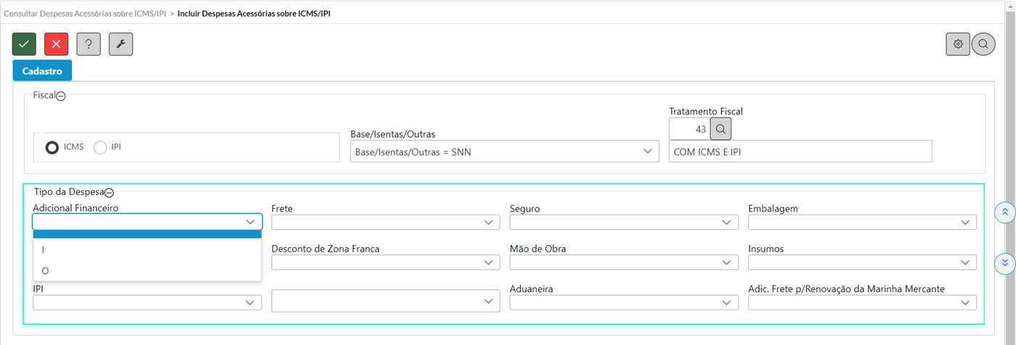This screenshot has height=345, width=1016.
Task: Open the Frete dropdown
Action: 386,222
